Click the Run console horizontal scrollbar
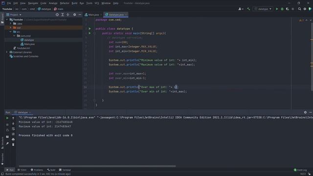This screenshot has height=176, width=313. [97, 166]
